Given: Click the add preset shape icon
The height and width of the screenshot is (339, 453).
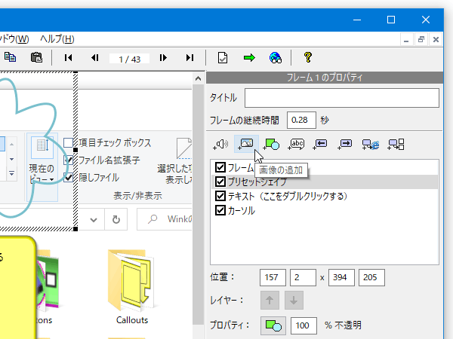Looking at the screenshot, I should pos(271,144).
